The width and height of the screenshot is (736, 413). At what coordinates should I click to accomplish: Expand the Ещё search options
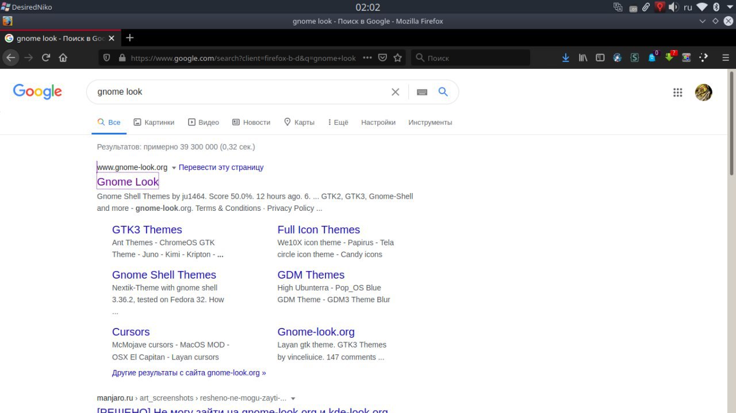(338, 122)
